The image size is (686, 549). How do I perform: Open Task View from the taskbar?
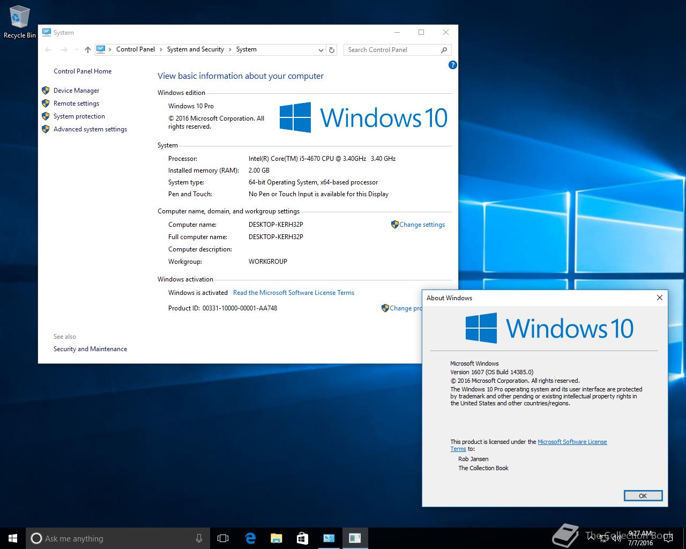[x=223, y=538]
